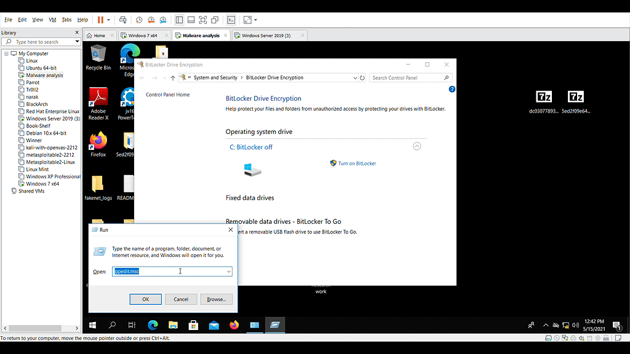Viewport: 630px width, 354px height.
Task: Click the System and Security breadcrumb
Action: [215, 78]
